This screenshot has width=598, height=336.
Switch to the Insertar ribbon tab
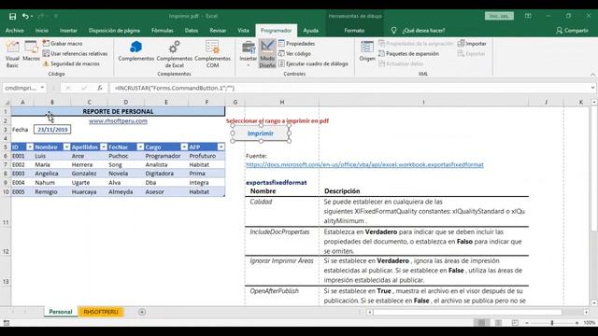(68, 30)
